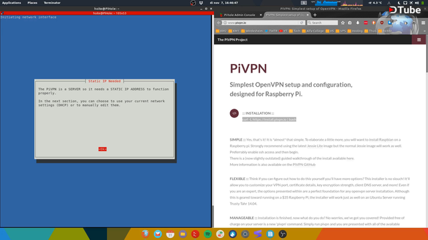Bookmark this page with the star icon

[343, 23]
